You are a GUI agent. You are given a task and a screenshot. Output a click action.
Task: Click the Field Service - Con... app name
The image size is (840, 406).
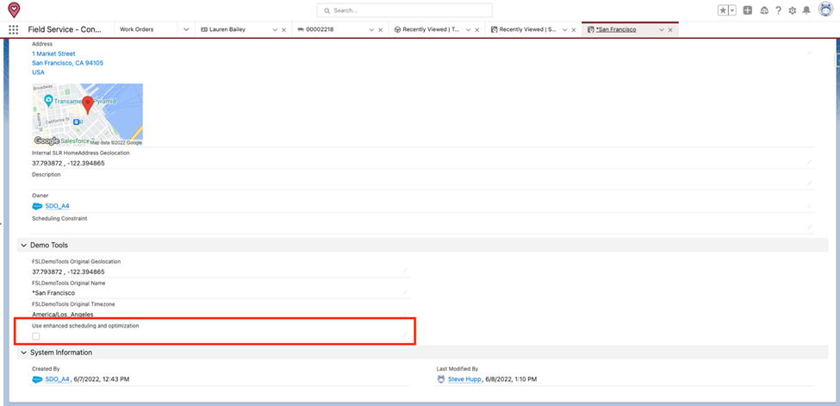(65, 29)
